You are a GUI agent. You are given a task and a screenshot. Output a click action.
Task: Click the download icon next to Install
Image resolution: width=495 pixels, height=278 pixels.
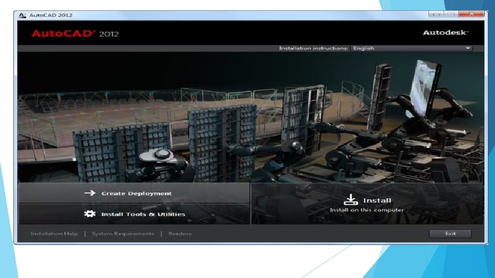(x=351, y=200)
